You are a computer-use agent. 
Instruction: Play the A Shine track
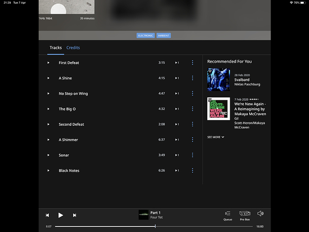(48, 78)
